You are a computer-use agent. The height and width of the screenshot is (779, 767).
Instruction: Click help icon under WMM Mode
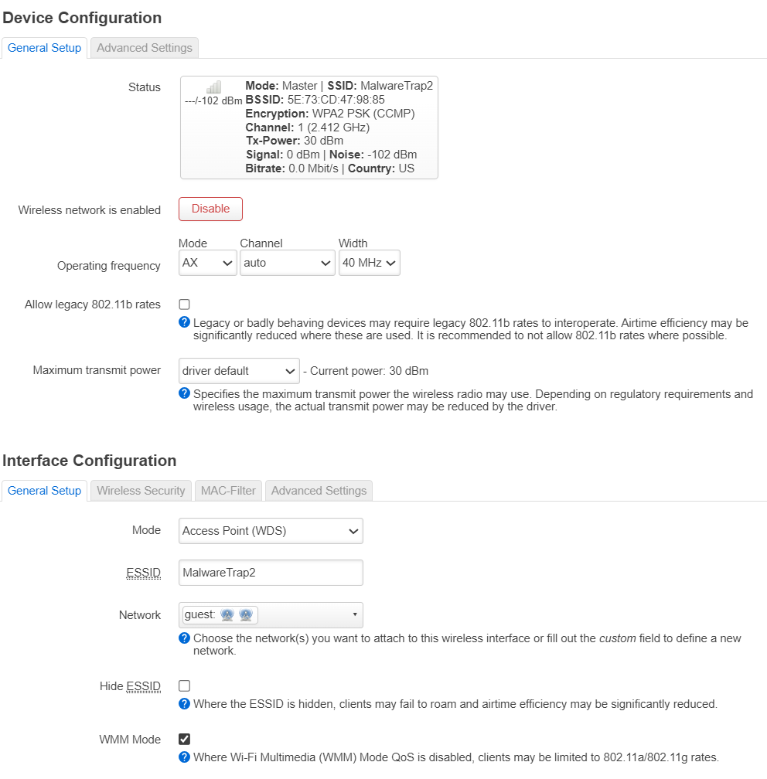click(185, 757)
